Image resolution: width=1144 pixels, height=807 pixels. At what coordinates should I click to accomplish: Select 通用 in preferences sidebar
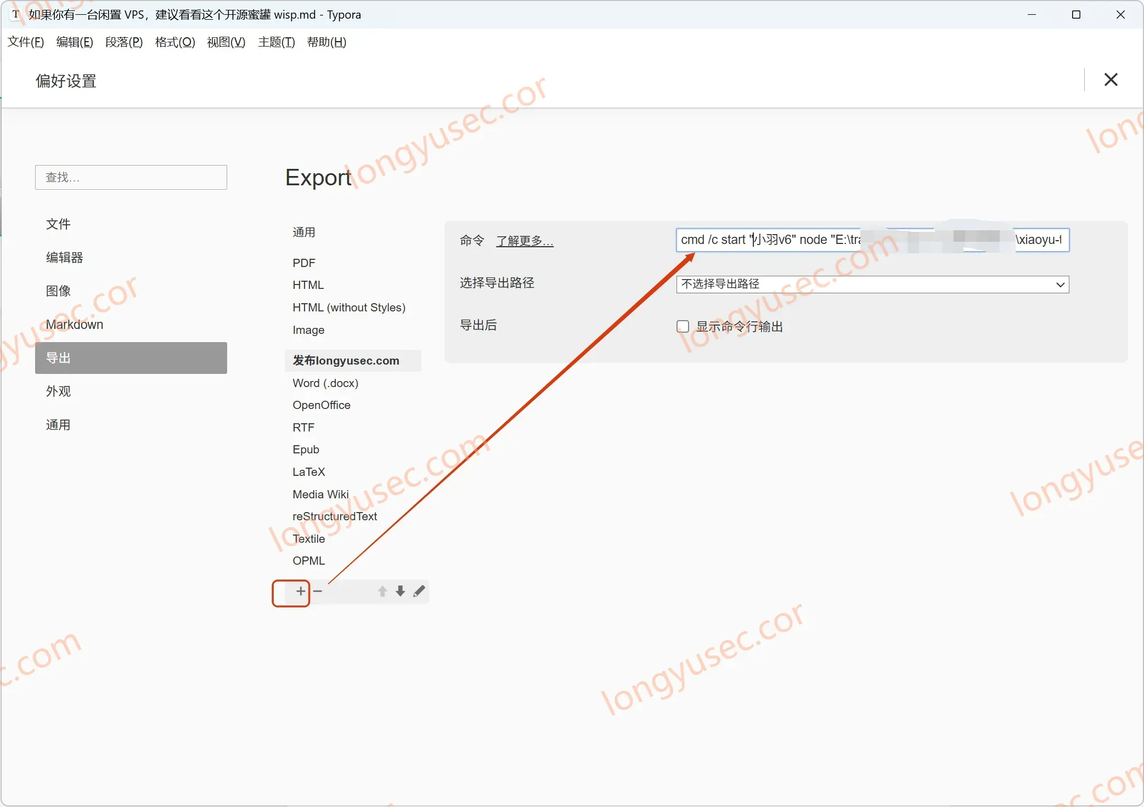[x=131, y=425]
